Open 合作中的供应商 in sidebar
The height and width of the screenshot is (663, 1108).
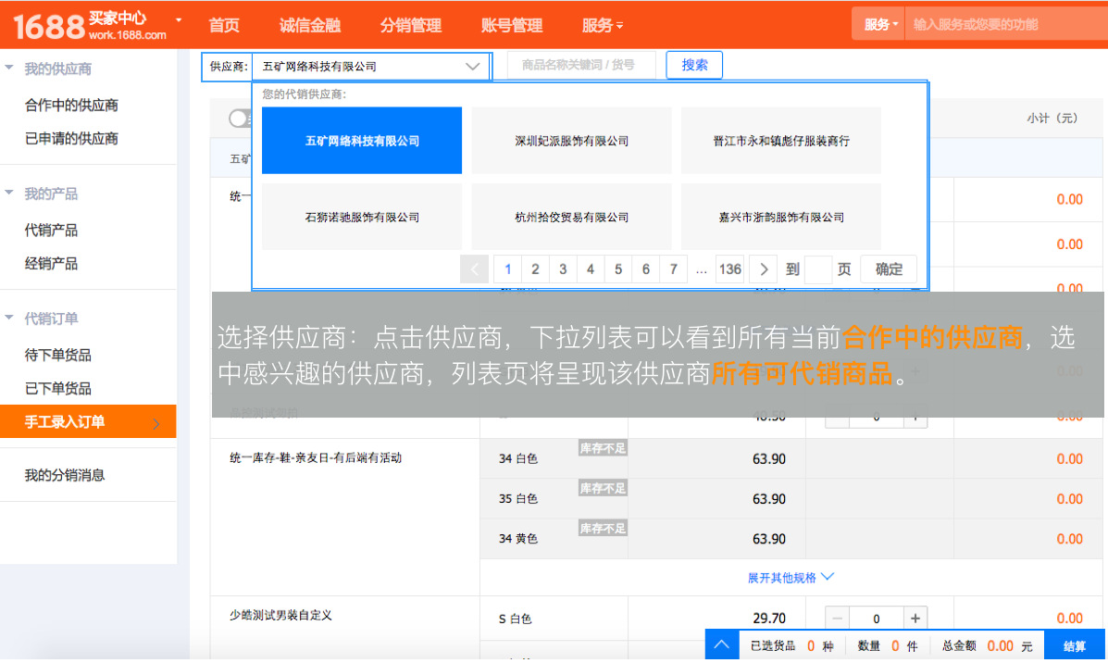(x=71, y=106)
